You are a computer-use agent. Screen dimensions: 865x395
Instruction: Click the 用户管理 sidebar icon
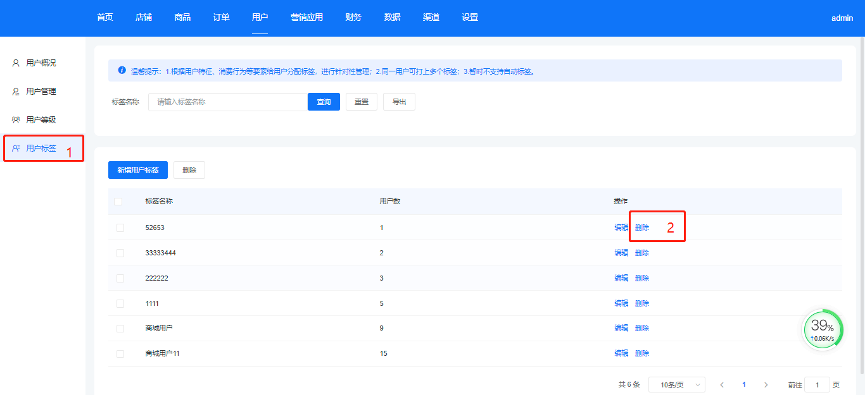point(16,92)
